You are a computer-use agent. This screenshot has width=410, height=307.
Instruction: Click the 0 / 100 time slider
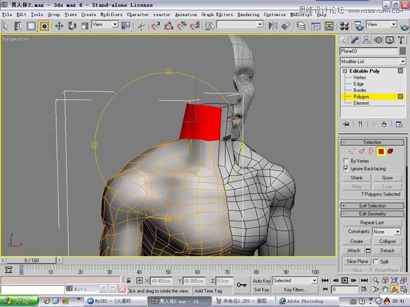pos(31,260)
